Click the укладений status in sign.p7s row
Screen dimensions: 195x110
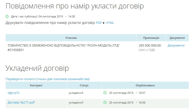[76, 93]
